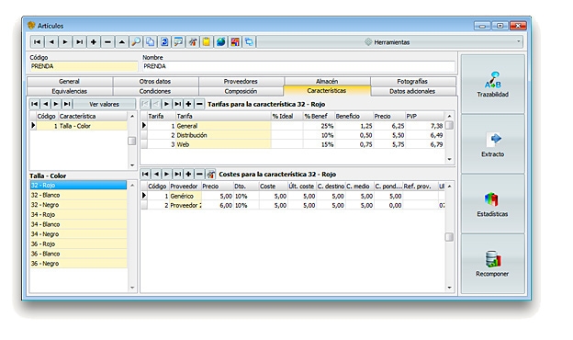Select the 32 - Rojo list item

[x=78, y=185]
